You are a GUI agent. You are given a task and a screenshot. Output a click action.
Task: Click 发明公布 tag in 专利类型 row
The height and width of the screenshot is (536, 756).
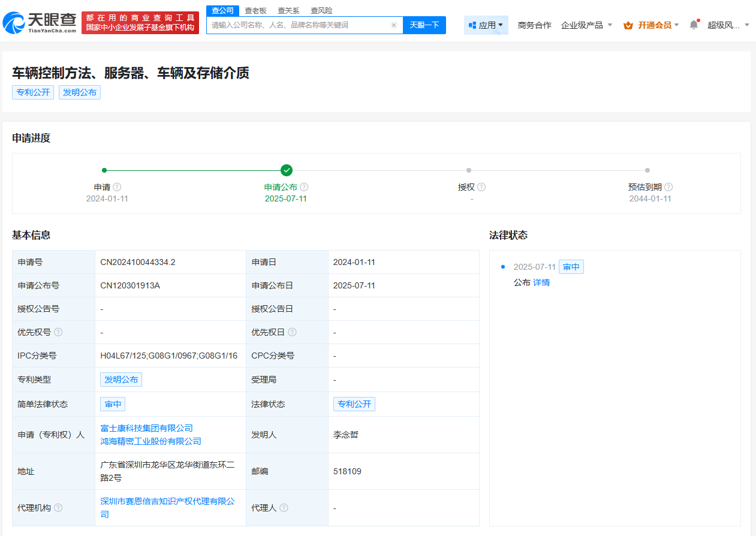[x=121, y=380]
